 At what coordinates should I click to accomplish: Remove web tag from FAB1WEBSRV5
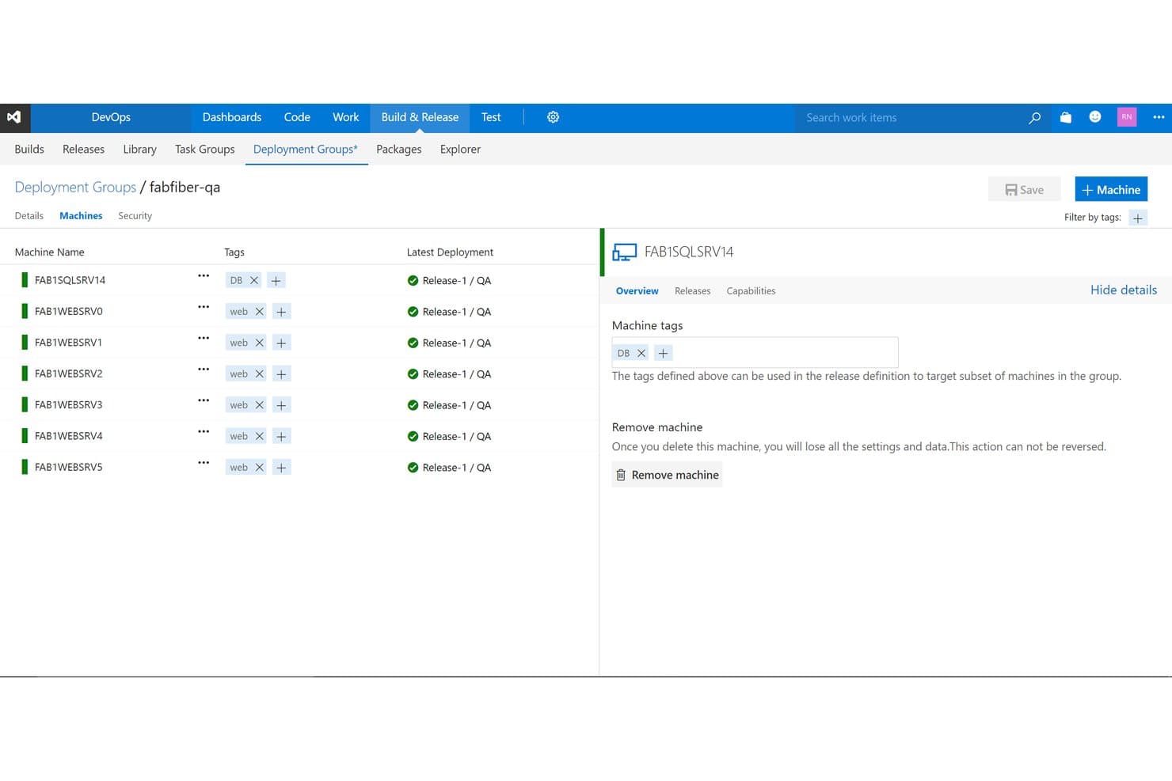[259, 468]
